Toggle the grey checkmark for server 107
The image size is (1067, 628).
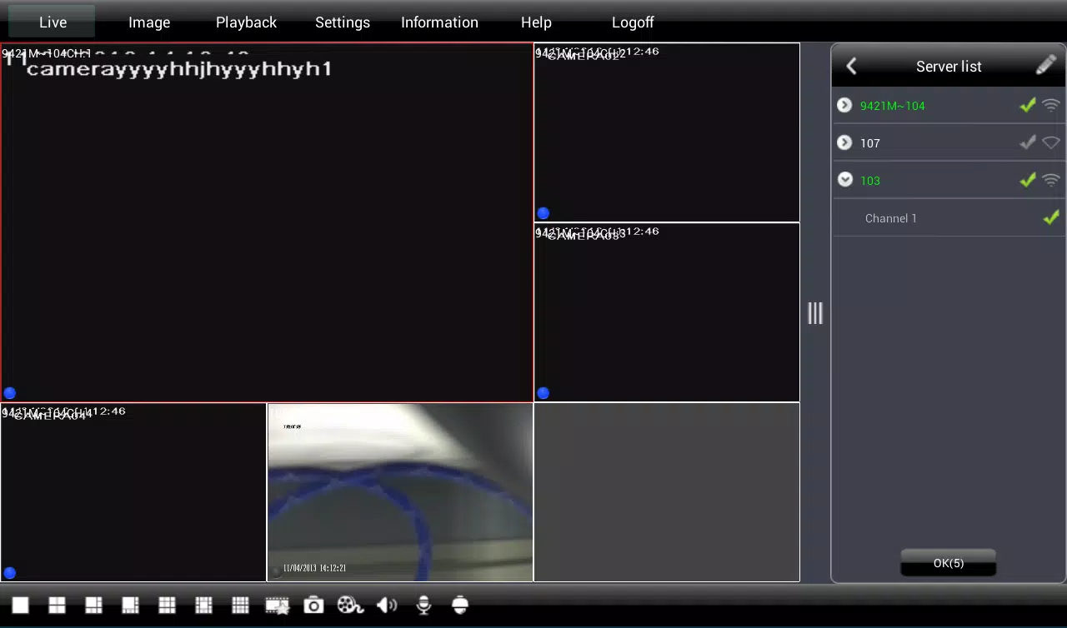pos(1028,142)
